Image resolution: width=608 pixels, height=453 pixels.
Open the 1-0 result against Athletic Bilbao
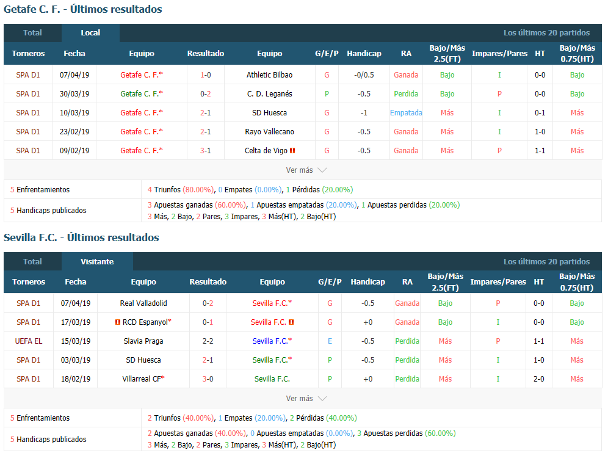[x=206, y=75]
